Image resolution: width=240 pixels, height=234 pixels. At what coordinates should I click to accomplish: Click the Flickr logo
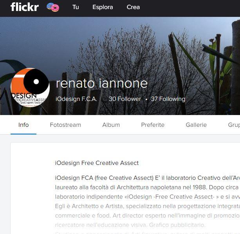25,7
